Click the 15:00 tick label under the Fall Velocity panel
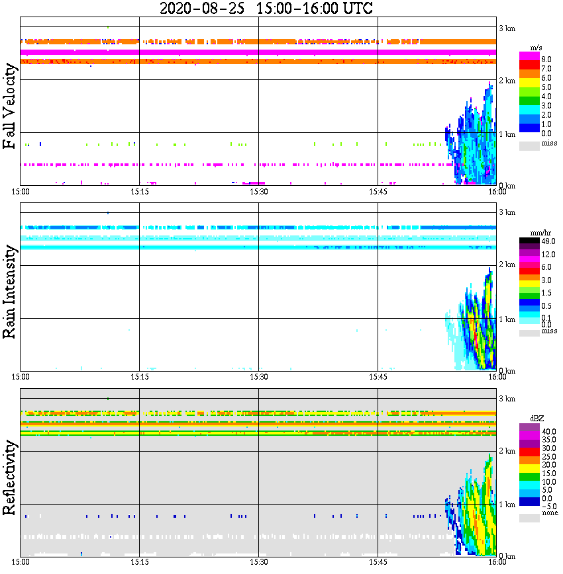Screen dimensions: 563x574 (21, 192)
